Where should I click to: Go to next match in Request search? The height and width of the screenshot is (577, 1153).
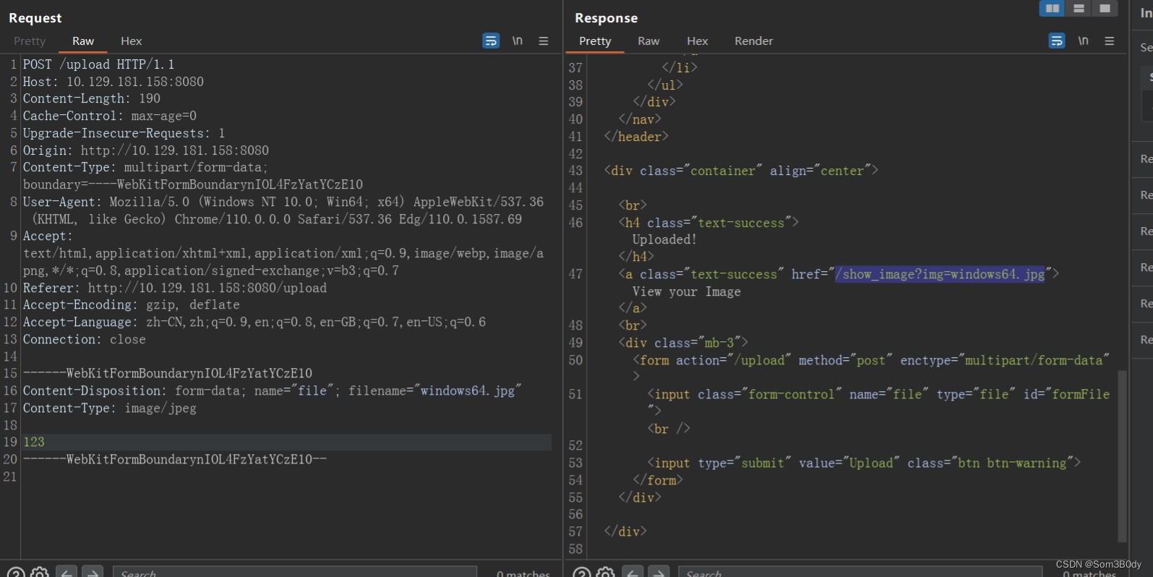(x=93, y=573)
